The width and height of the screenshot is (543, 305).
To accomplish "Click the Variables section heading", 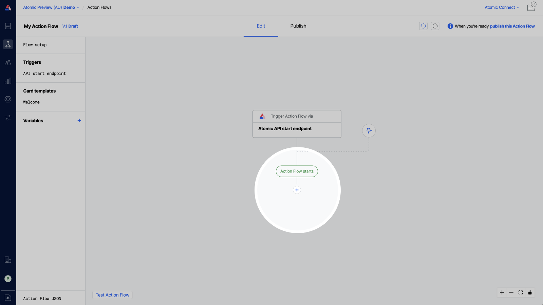I will pos(33,121).
